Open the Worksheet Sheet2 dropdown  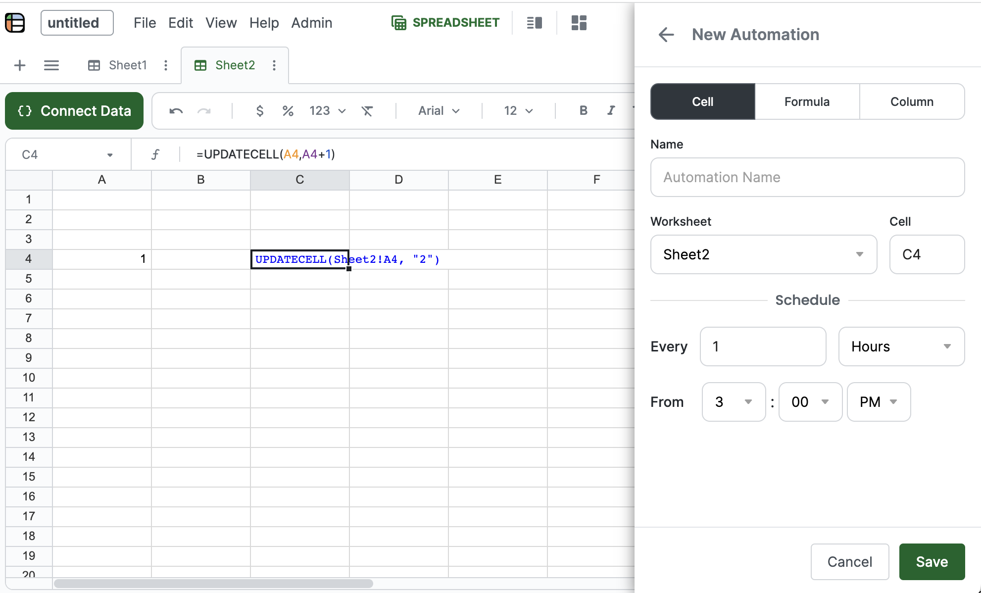tap(763, 254)
